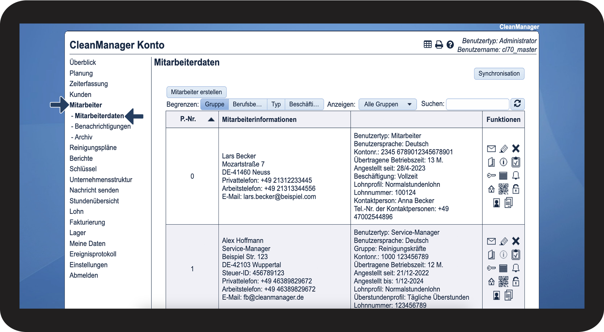Refresh the list with the reload button
604x332 pixels.
tap(517, 104)
